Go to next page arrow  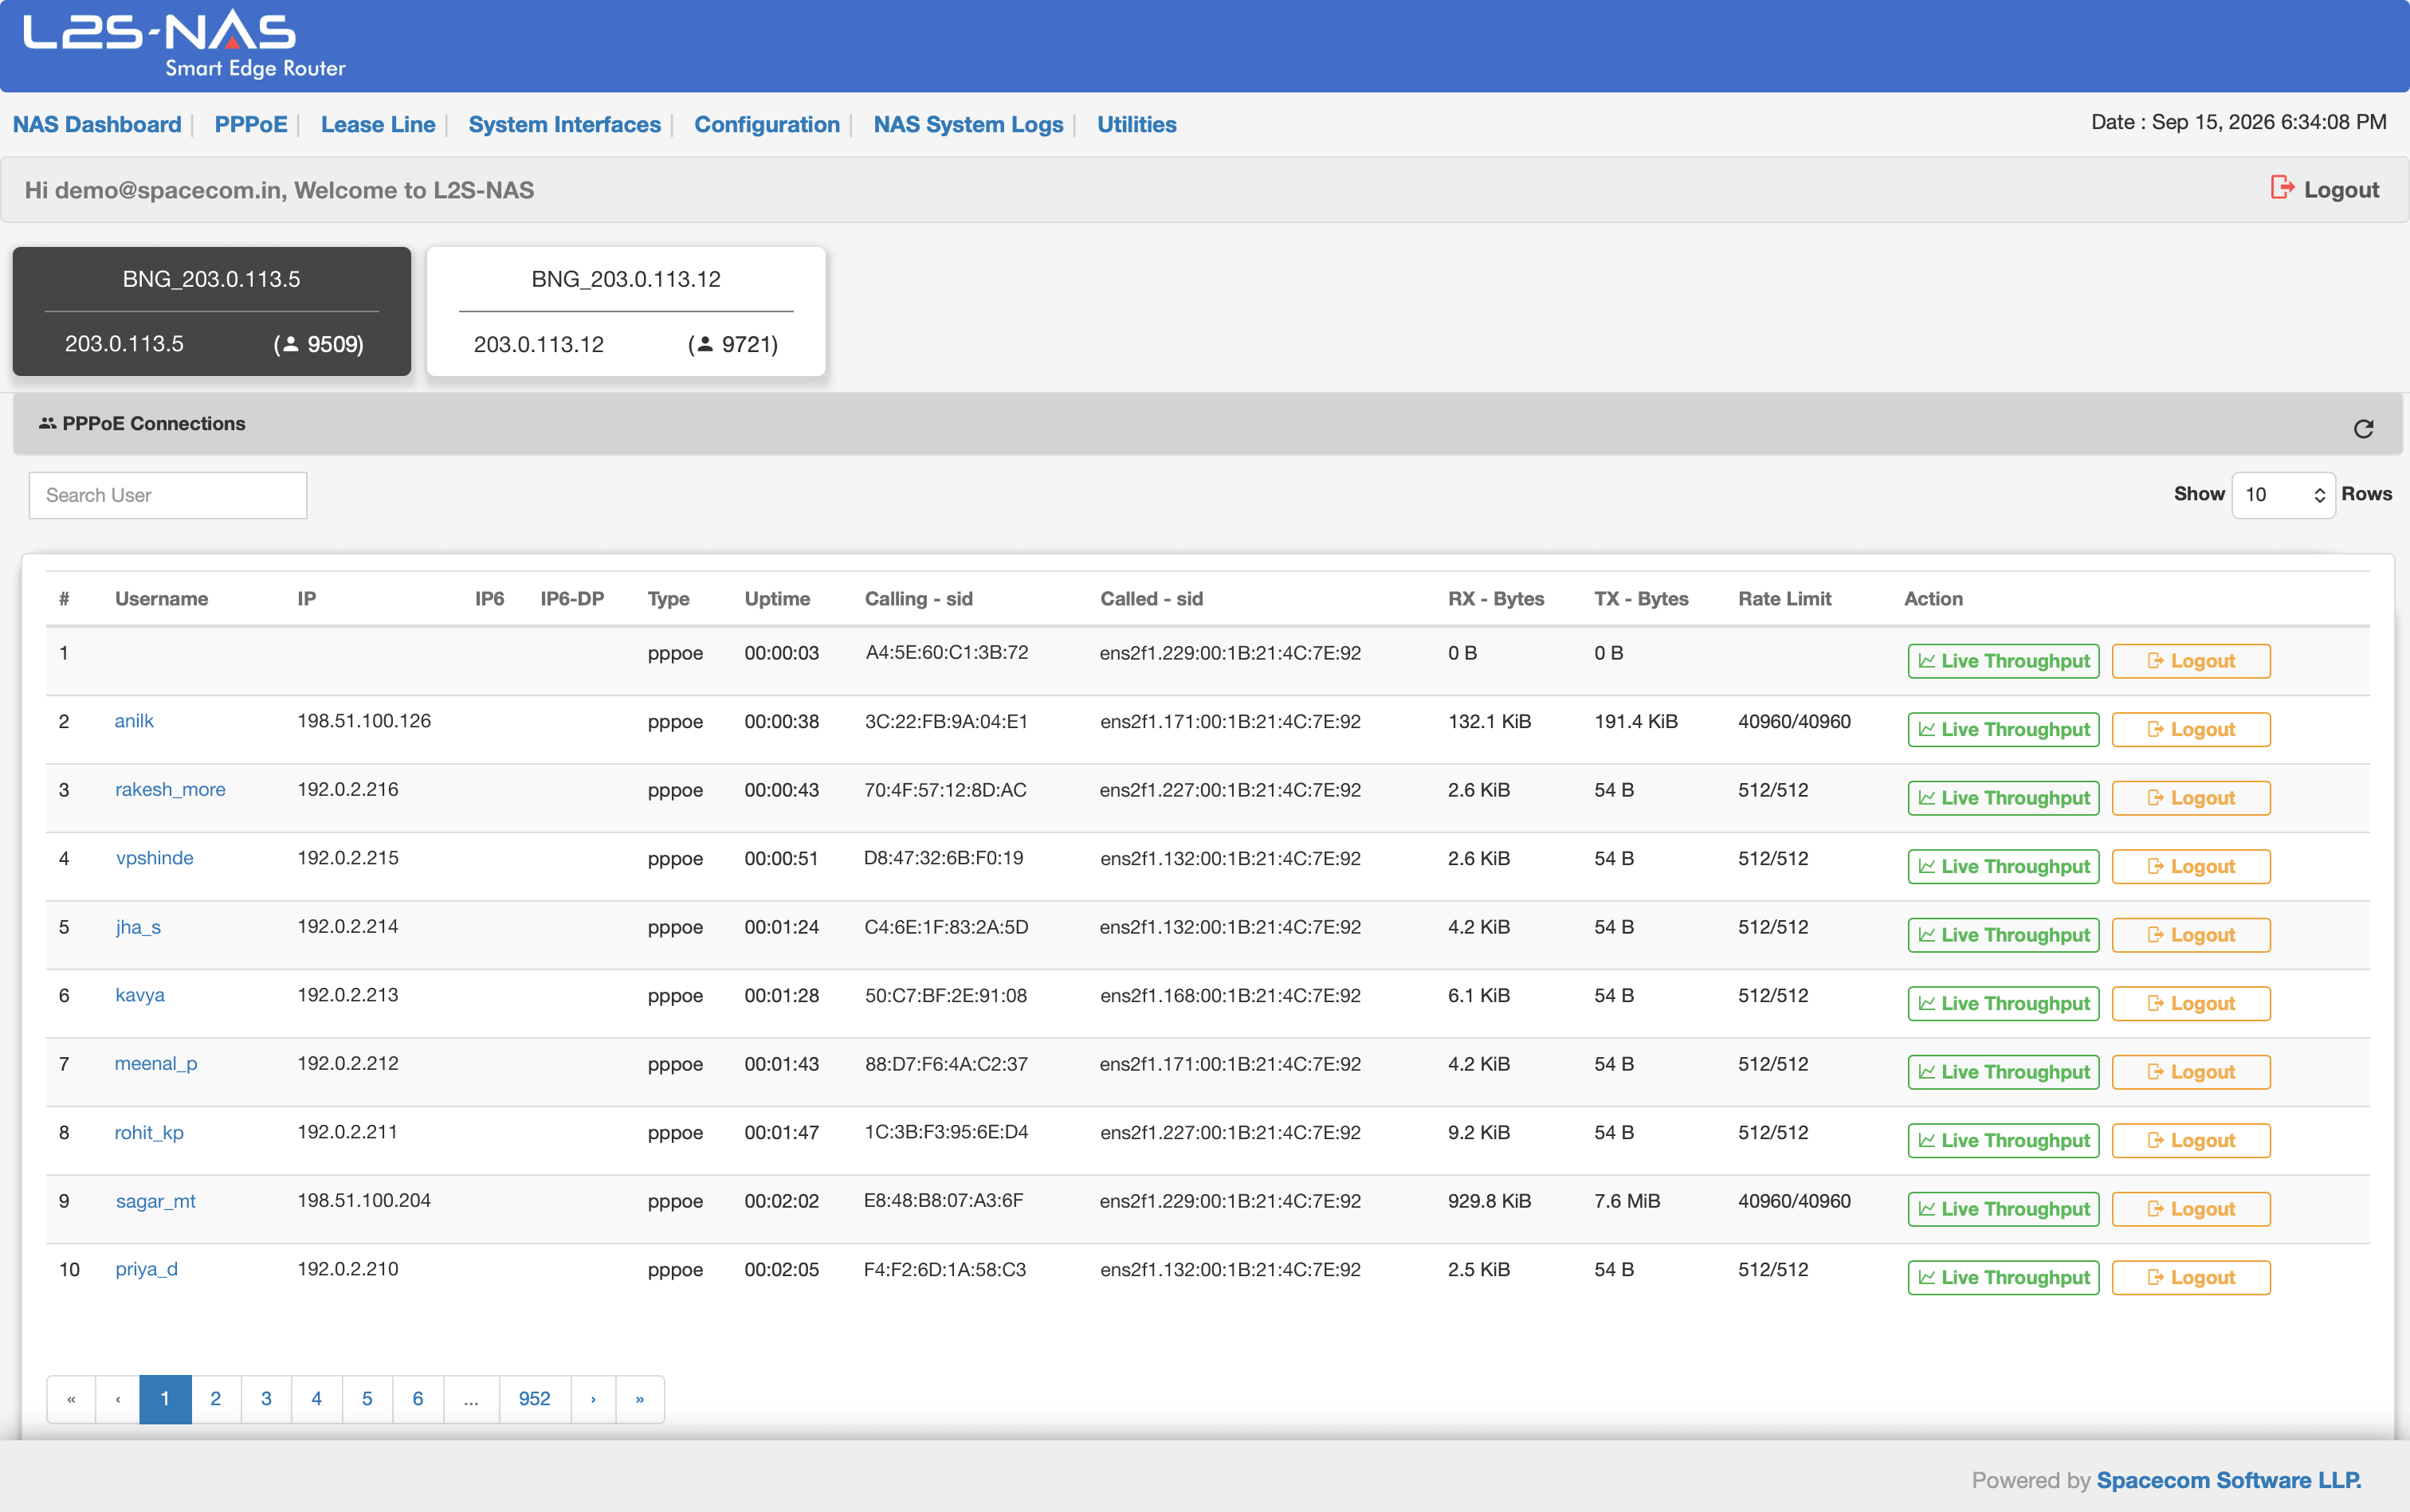[593, 1399]
